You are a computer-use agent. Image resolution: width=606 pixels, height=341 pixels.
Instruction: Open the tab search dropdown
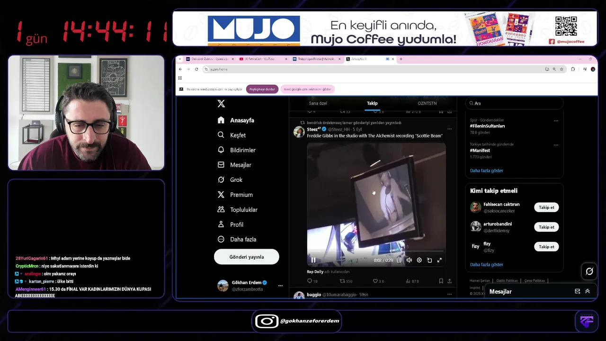click(x=179, y=59)
